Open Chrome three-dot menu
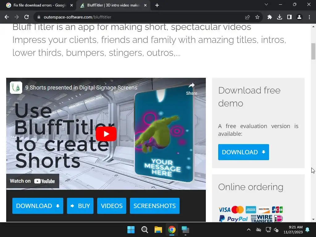The width and height of the screenshot is (316, 237). coord(309,17)
